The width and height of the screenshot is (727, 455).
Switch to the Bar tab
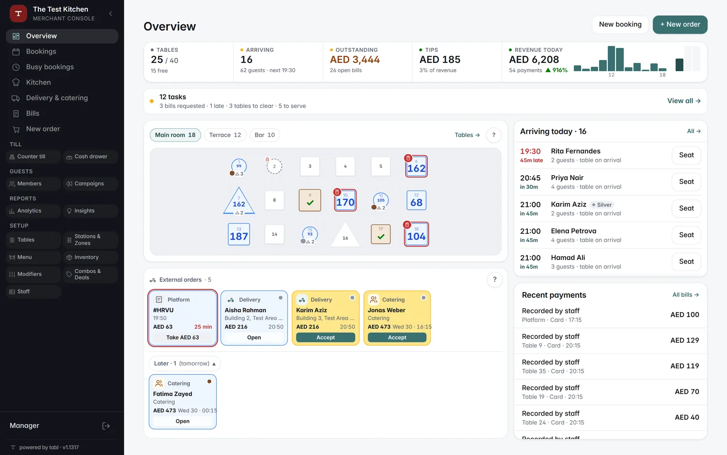[265, 135]
